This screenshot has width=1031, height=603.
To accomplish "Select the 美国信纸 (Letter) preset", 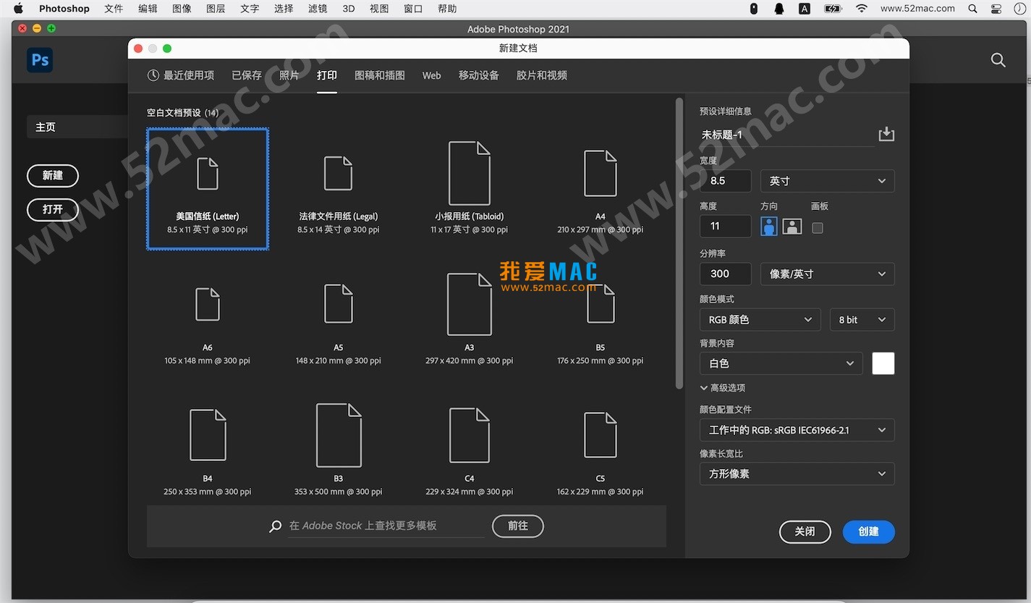I will [208, 189].
